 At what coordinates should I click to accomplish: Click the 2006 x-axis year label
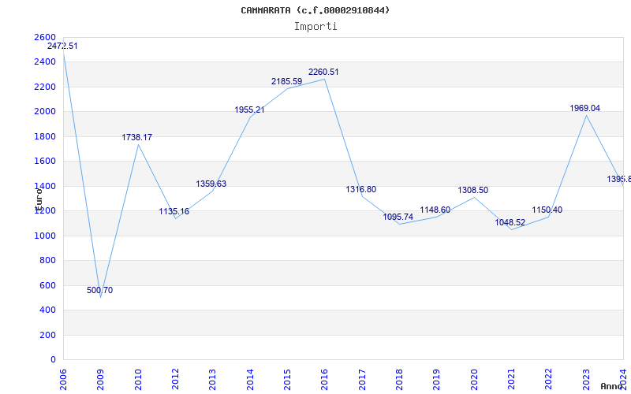coord(63,379)
